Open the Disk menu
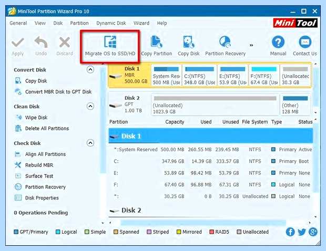Screen dimensions: 326x251 click(58, 23)
